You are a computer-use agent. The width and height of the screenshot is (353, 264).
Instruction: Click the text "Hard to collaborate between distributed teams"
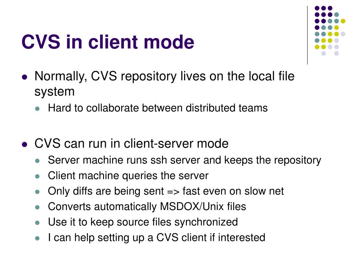pyautogui.click(x=158, y=108)
